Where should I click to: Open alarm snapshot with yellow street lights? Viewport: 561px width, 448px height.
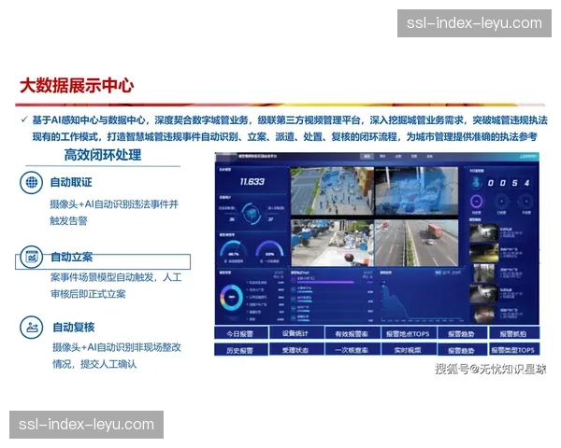point(484,253)
